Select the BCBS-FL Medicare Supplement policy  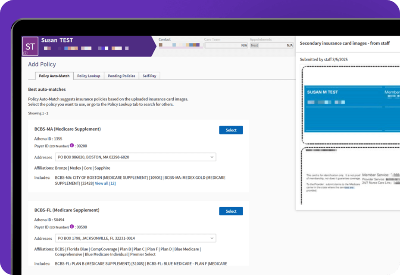[231, 211]
